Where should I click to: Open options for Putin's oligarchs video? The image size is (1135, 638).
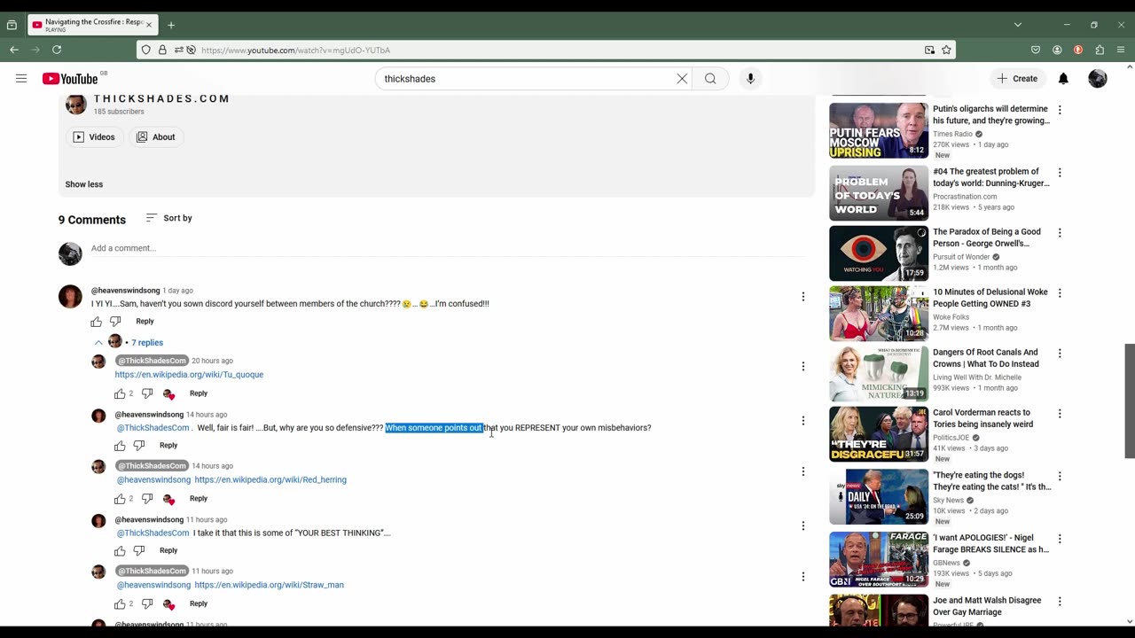(x=1060, y=111)
